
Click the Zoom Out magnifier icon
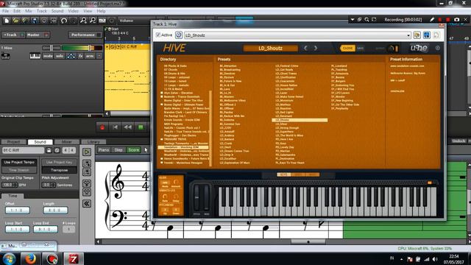tap(93, 21)
